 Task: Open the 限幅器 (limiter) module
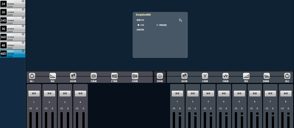point(266,76)
